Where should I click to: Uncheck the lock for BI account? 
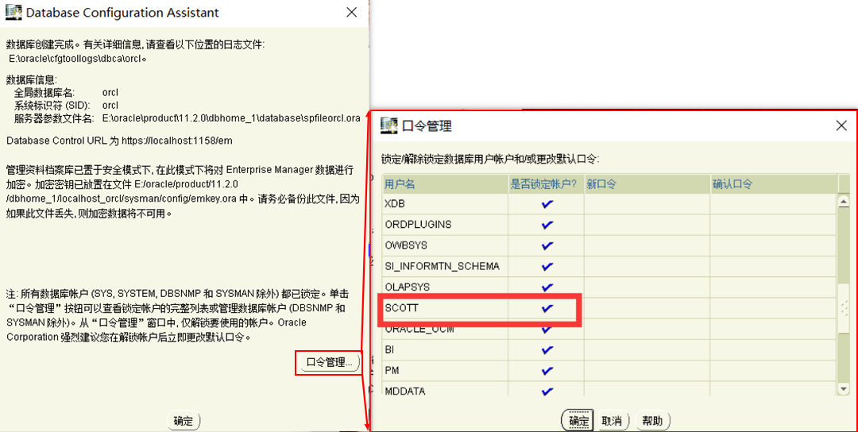[547, 349]
